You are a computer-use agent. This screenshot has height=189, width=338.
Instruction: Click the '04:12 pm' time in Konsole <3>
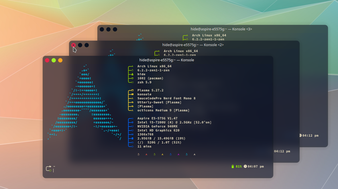311,135
